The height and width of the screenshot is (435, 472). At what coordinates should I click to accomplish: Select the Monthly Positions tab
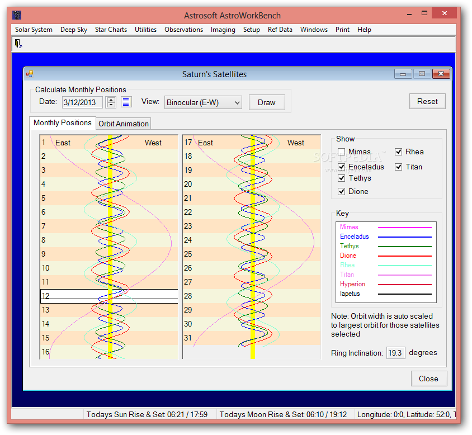click(63, 123)
